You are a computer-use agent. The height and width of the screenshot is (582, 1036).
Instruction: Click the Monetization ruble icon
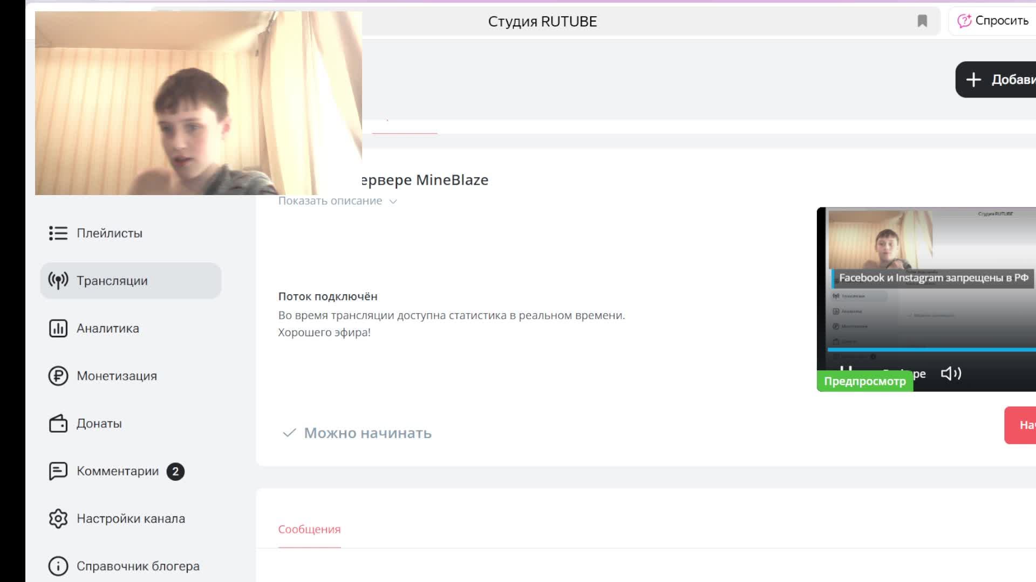point(58,376)
